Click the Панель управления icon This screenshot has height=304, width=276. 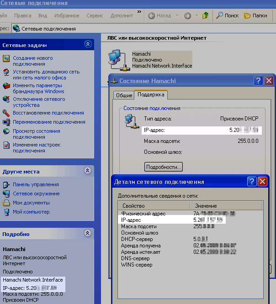[6, 184]
